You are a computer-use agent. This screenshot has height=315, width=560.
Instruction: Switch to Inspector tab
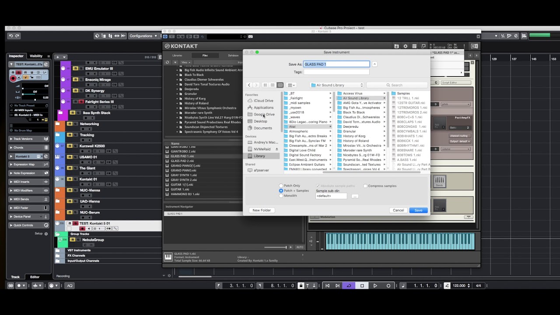click(x=16, y=56)
